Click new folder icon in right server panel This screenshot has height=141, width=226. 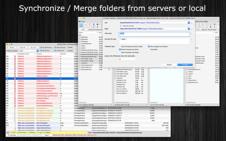tap(214, 24)
